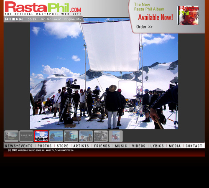
Task: Click the 'Available Now!' album banner text
Action: click(x=155, y=18)
